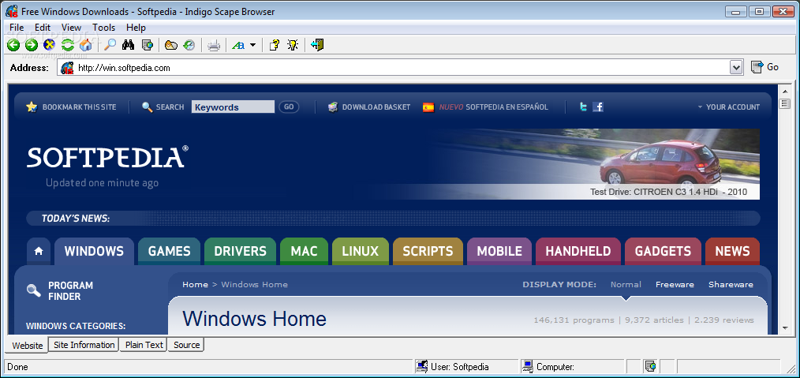Open the Download Basket link
Image resolution: width=800 pixels, height=378 pixels.
pos(369,107)
